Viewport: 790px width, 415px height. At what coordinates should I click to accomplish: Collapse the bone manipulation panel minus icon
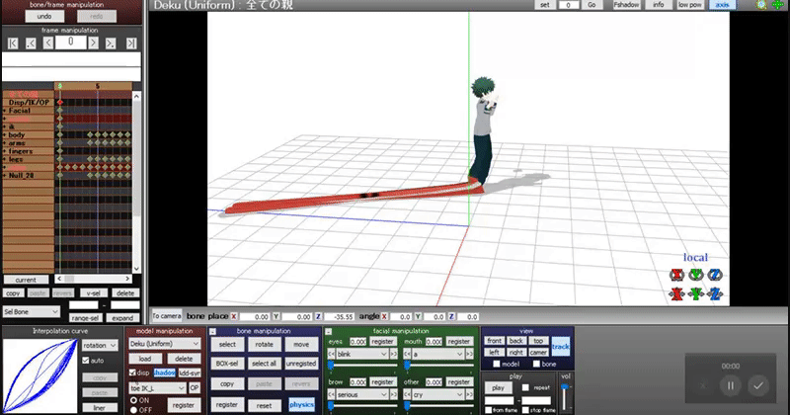212,331
